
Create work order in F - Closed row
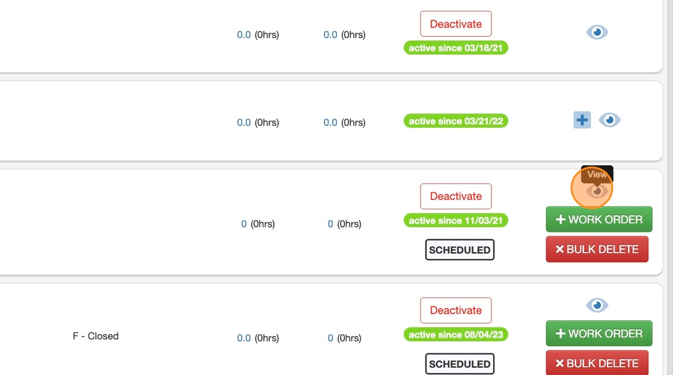tap(598, 334)
